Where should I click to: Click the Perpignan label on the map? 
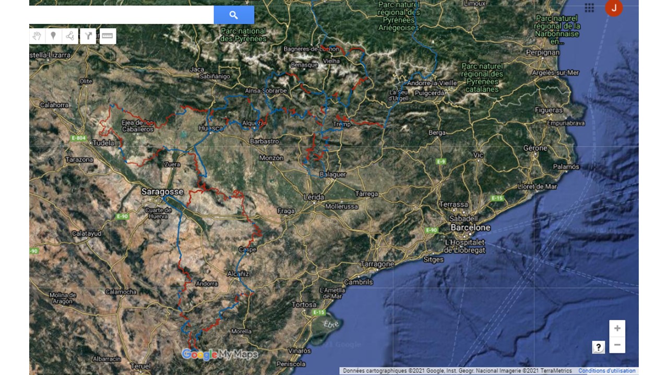(x=543, y=53)
